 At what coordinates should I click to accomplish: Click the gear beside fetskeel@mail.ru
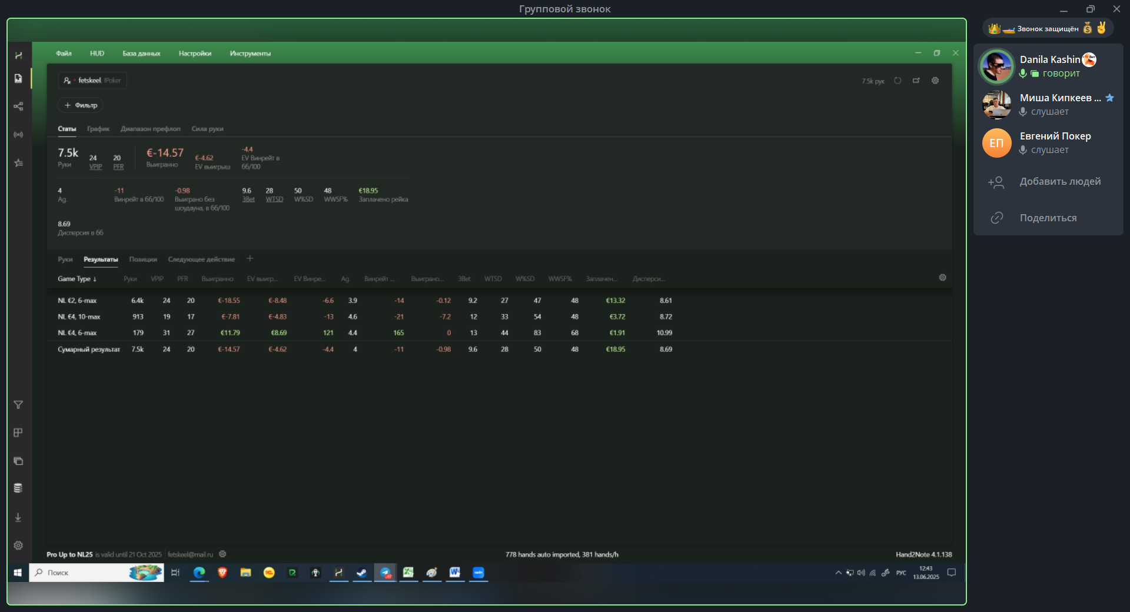[x=222, y=554]
